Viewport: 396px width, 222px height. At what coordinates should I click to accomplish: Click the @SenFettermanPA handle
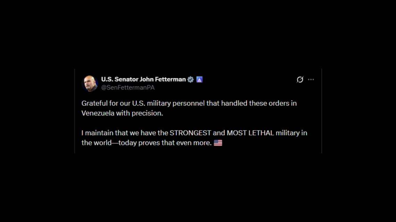click(x=127, y=88)
